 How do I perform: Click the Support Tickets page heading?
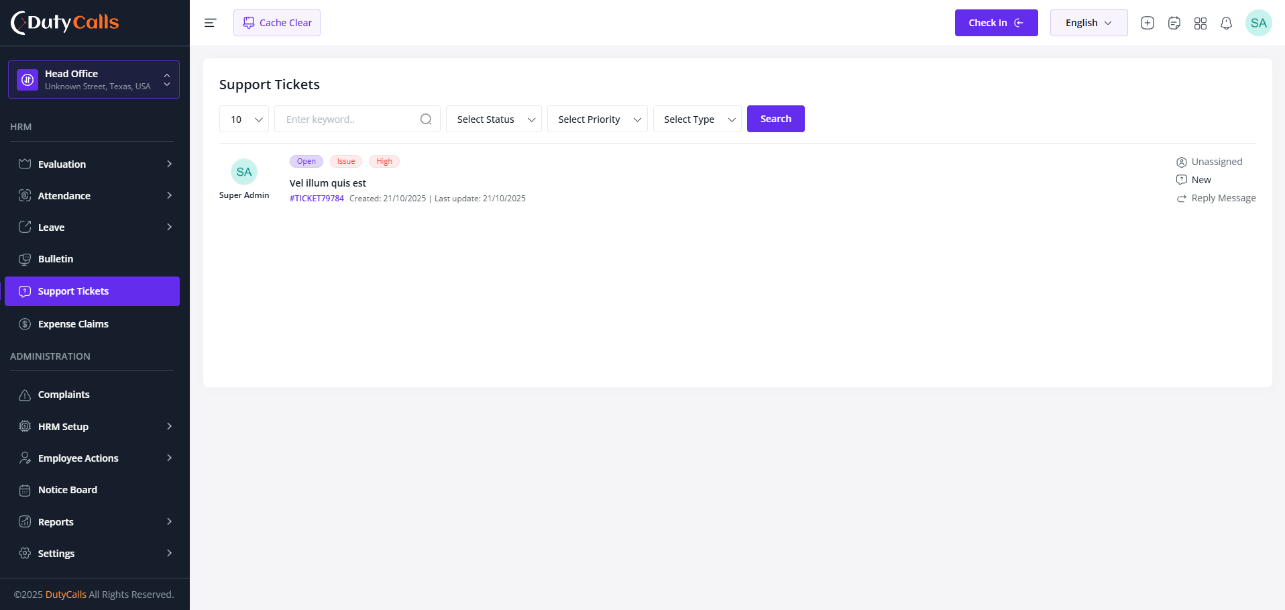(270, 85)
